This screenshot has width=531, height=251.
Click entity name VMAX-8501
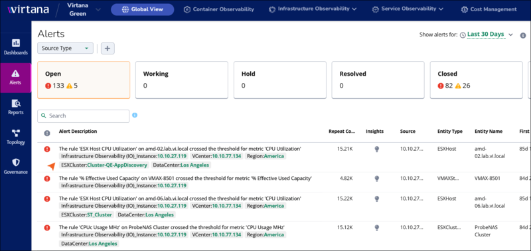487,178
